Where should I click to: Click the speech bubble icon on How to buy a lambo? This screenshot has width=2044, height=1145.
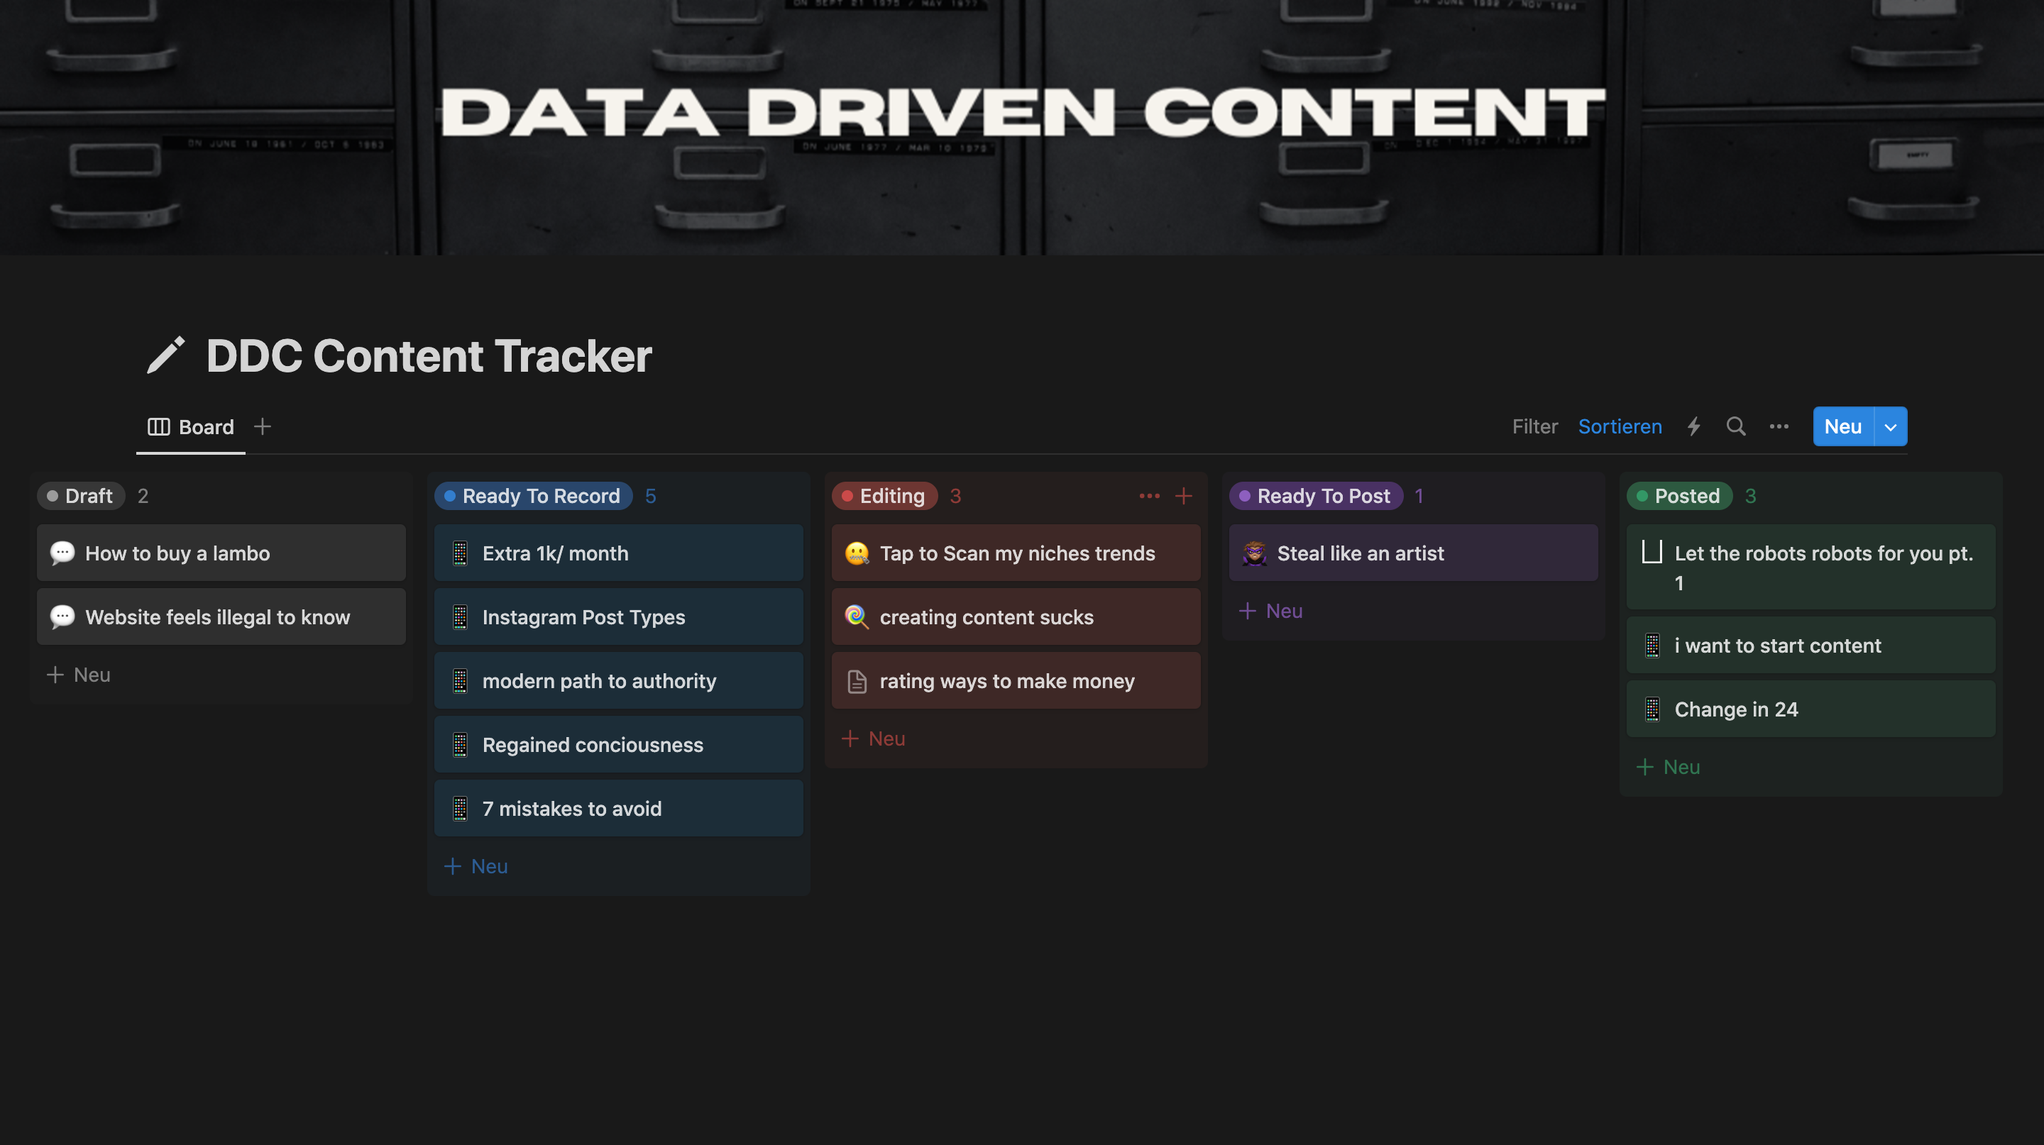[x=62, y=553]
